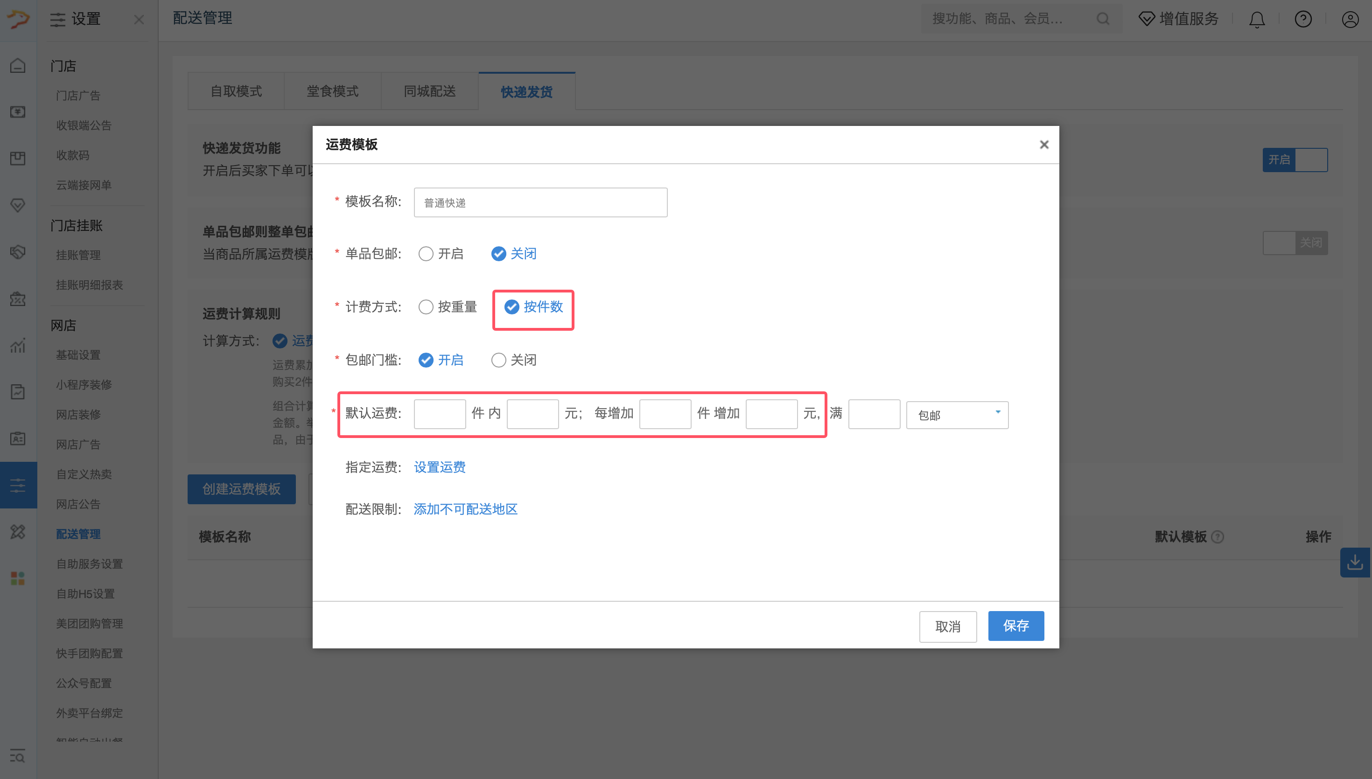
Task: Click the search magnifier icon
Action: (x=1103, y=19)
